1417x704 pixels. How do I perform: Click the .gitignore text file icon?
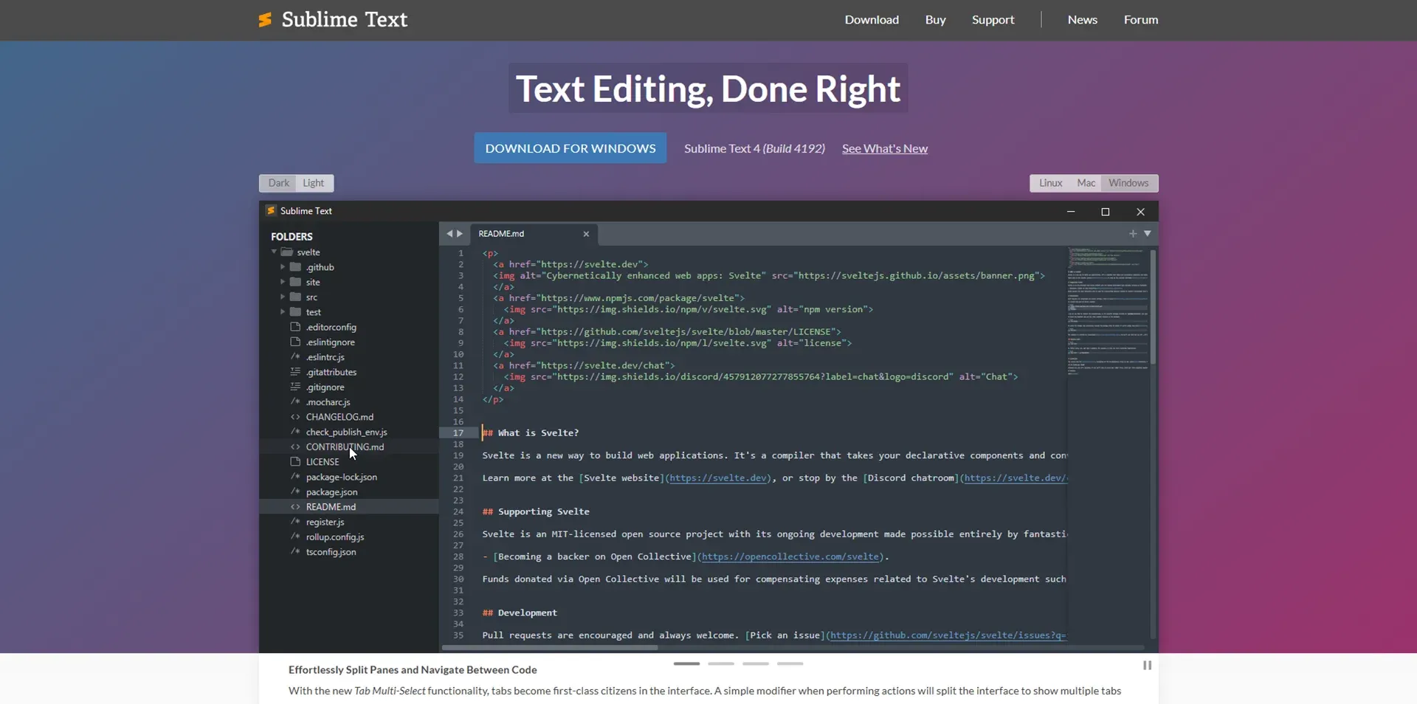tap(295, 387)
